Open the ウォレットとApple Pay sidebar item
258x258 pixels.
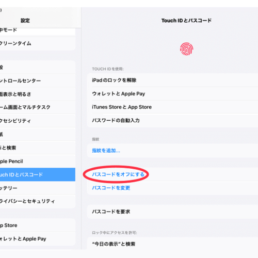[x=38, y=239]
